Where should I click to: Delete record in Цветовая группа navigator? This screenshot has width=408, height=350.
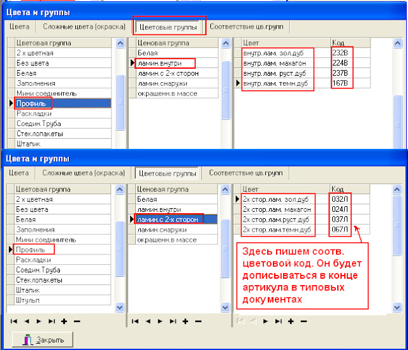77,321
